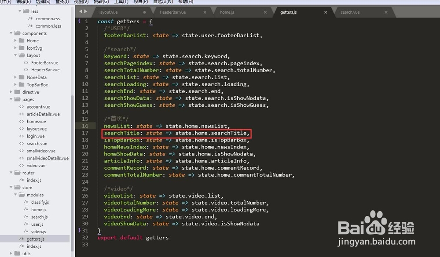Click the commentTotalNumber getter line

(x=199, y=175)
